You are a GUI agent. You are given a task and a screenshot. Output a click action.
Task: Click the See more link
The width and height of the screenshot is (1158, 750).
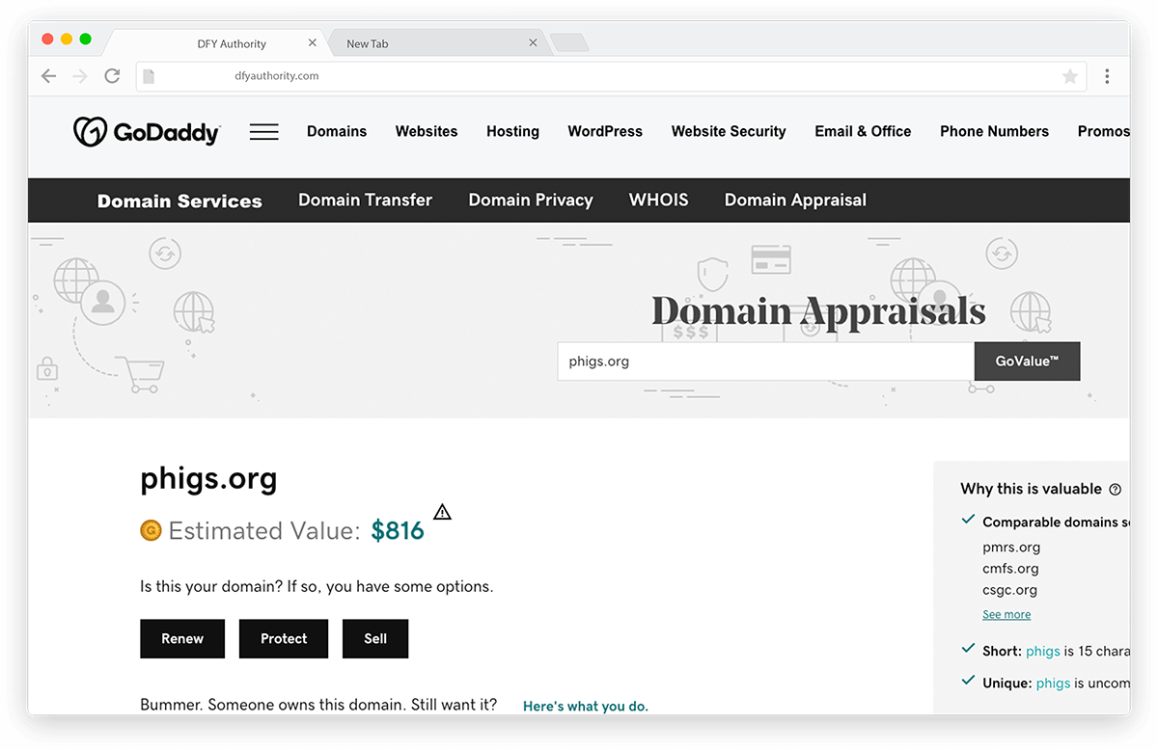(1006, 615)
